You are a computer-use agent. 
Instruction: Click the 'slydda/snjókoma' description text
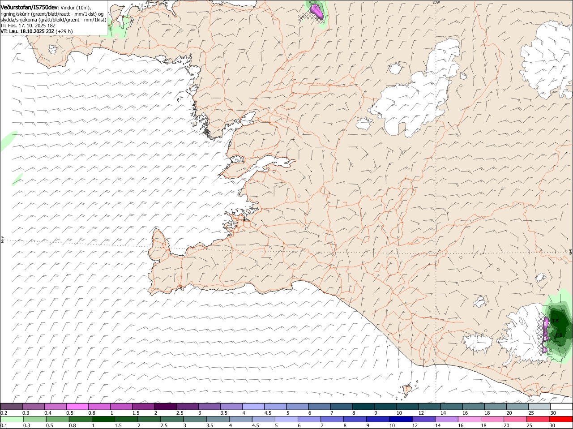tap(18, 20)
